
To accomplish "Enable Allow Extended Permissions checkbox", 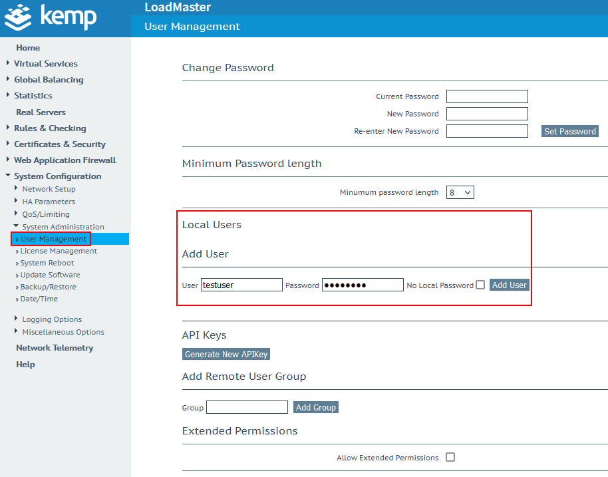I will [x=450, y=457].
